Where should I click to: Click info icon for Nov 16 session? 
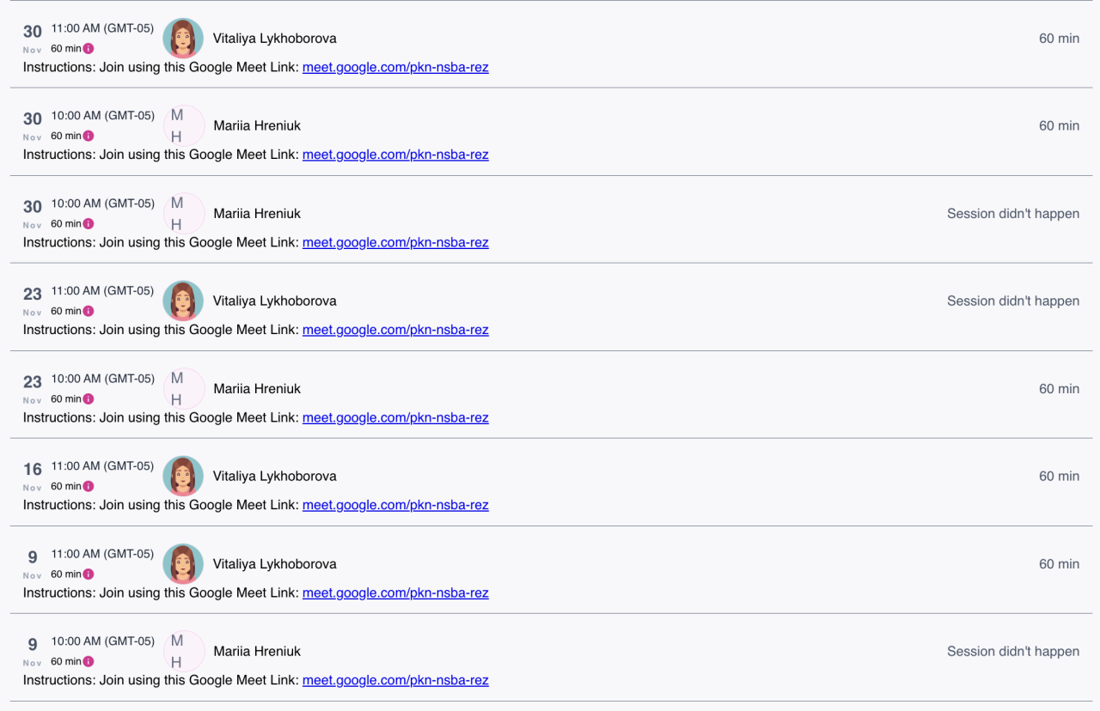89,487
